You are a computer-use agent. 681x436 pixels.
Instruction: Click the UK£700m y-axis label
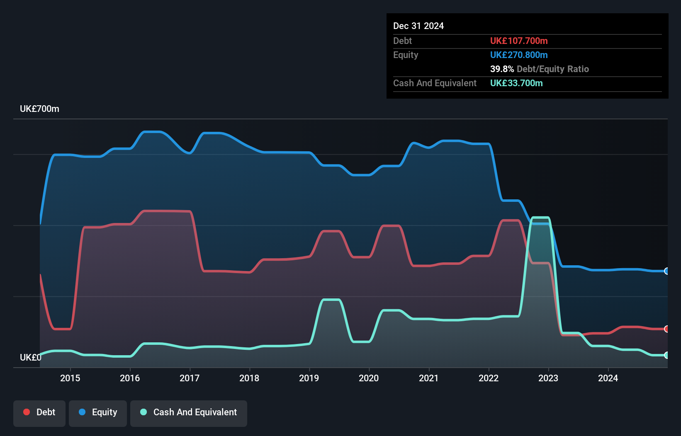pyautogui.click(x=39, y=109)
